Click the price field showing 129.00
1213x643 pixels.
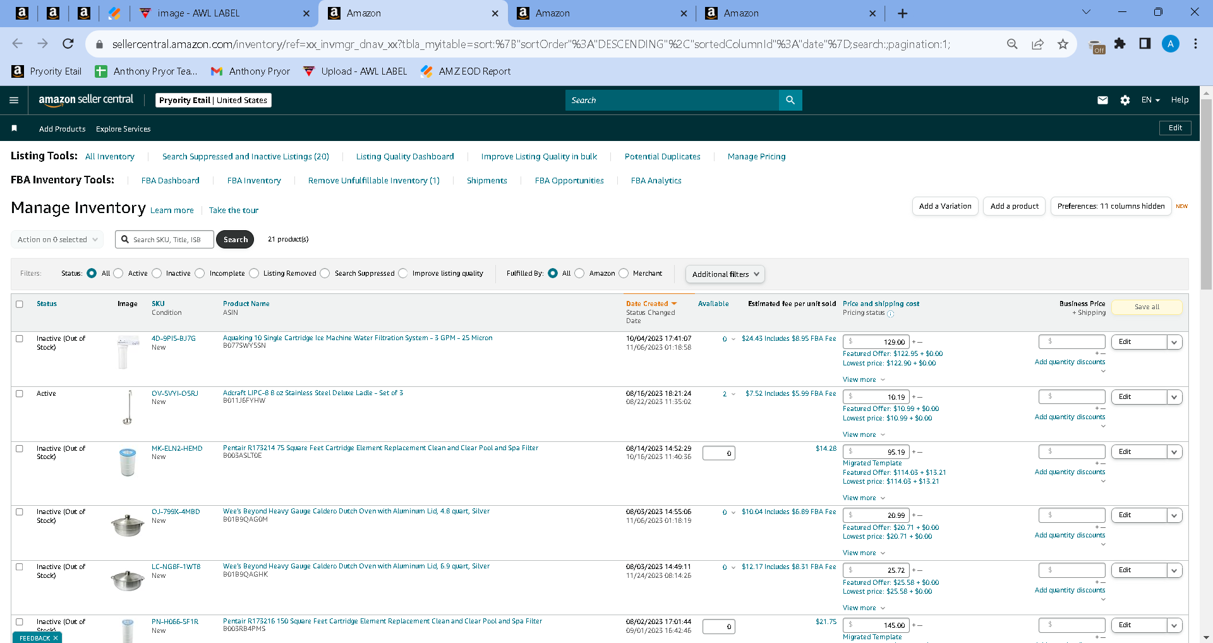876,342
